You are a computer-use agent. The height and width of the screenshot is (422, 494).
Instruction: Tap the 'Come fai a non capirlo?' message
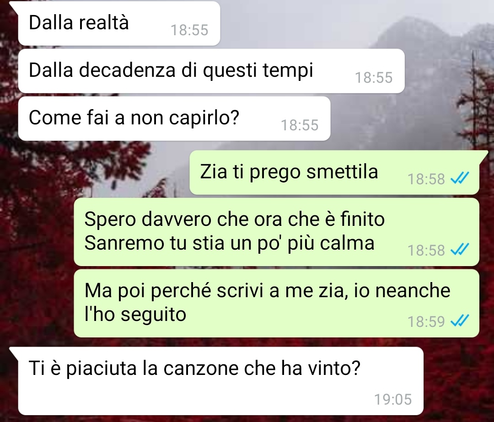coord(174,118)
